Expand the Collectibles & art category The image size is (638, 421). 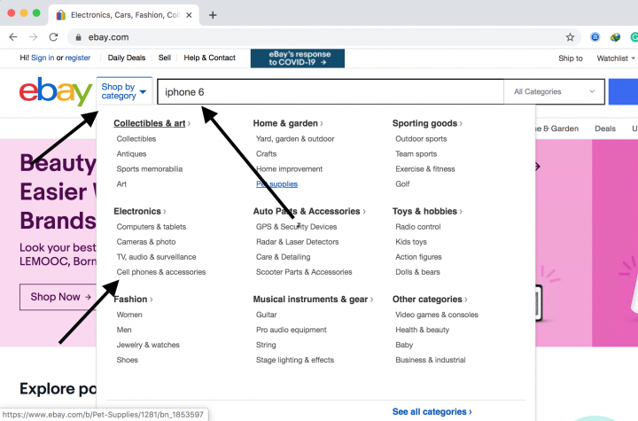152,123
